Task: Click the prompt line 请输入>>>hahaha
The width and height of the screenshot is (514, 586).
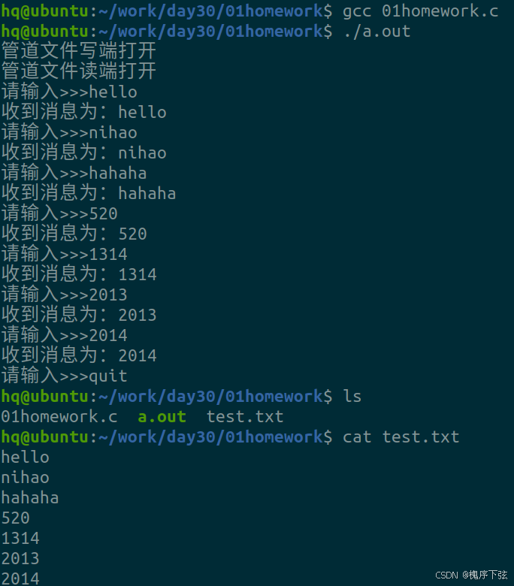Action: (x=74, y=174)
